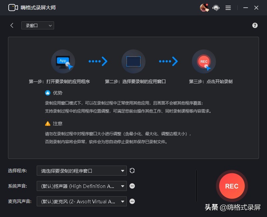
Task: Click the back arrow icon
Action: [12, 25]
